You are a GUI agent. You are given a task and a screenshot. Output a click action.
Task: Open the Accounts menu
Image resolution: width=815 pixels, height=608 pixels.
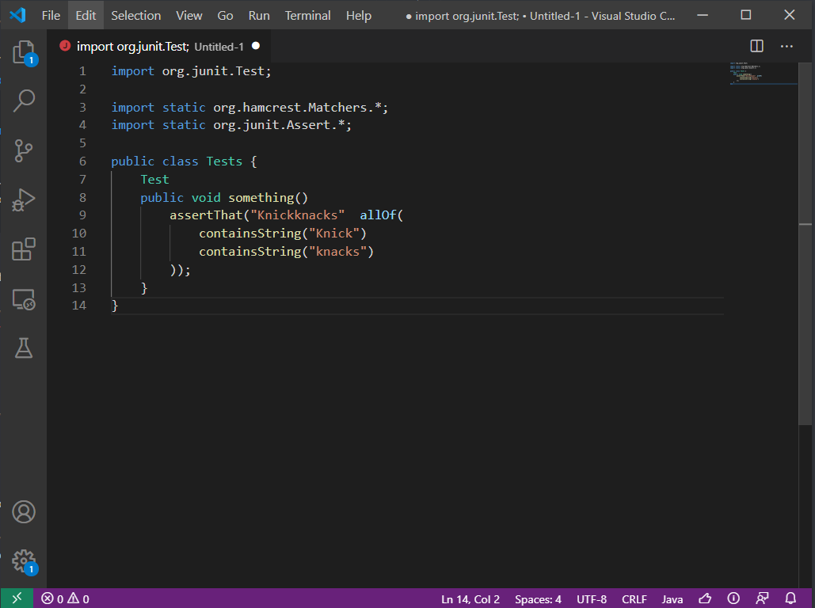coord(24,512)
